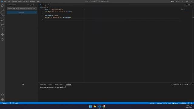Open the Accounts menu icon
Viewport: 194px width, 109px height.
tap(2, 95)
